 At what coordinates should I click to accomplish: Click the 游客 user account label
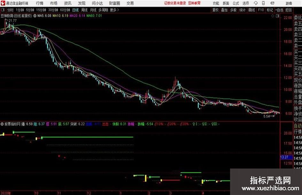pos(289,3)
